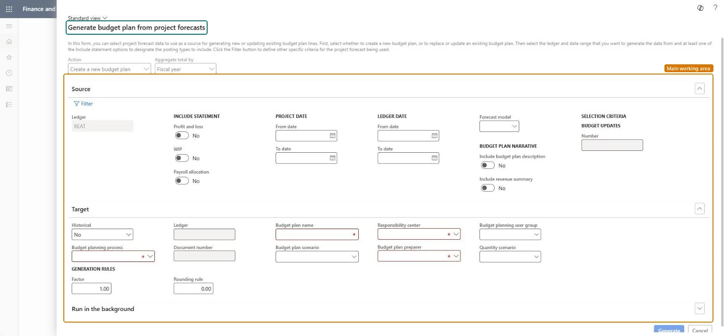Viewport: 725px width, 336px height.
Task: Enable Include revenue summary switch
Action: click(x=488, y=188)
